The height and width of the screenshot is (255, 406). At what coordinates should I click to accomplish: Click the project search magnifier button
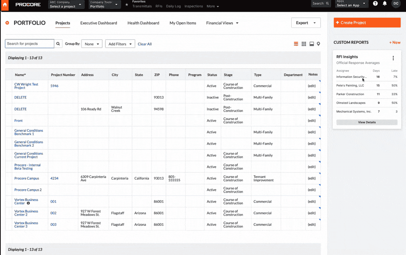pos(58,44)
